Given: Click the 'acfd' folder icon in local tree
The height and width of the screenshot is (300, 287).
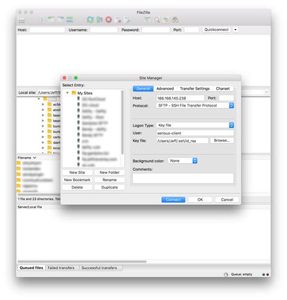Looking at the screenshot, I should coord(50,104).
